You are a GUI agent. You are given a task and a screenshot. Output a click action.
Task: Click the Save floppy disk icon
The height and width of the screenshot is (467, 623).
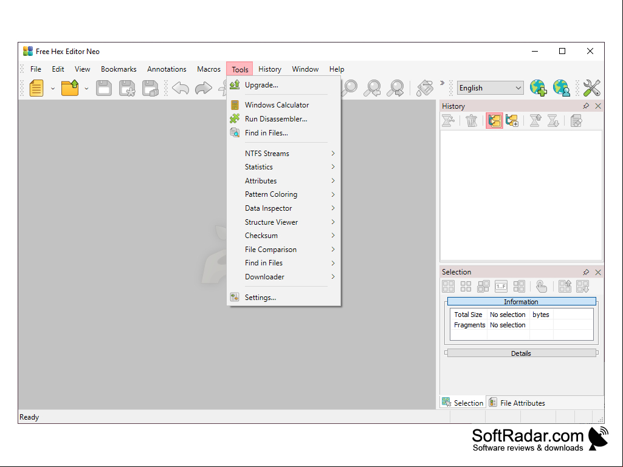tap(104, 88)
